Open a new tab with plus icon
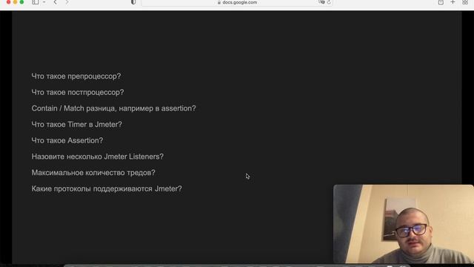The image size is (474, 267). click(x=453, y=2)
